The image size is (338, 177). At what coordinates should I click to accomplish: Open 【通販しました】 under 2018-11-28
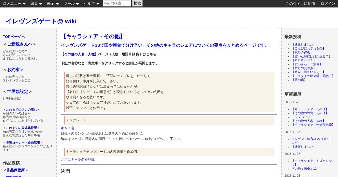304,147
